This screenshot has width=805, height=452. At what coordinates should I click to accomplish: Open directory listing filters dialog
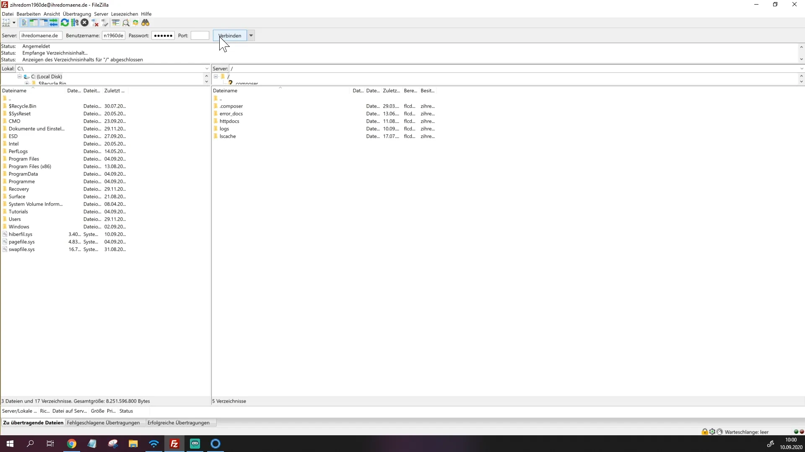(116, 23)
